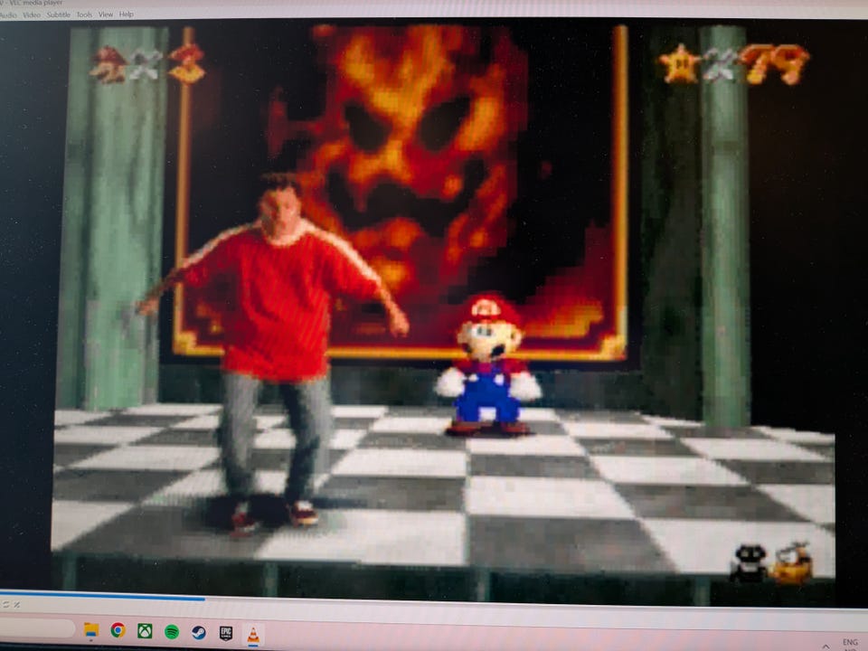Open the View menu in VLC
868x651 pixels.
click(x=105, y=14)
